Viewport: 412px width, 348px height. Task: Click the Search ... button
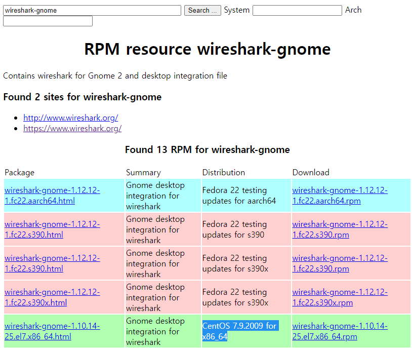[x=202, y=11]
